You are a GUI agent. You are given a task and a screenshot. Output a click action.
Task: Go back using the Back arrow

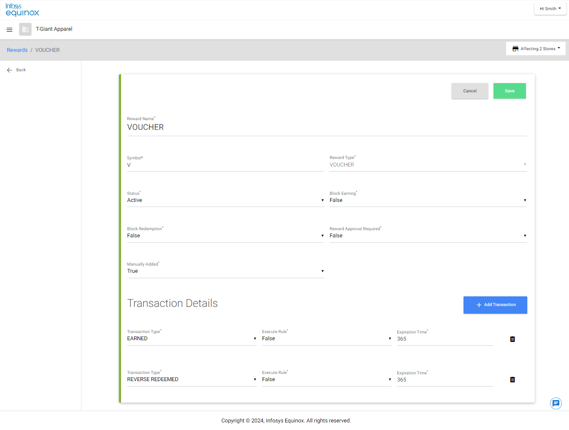point(10,70)
